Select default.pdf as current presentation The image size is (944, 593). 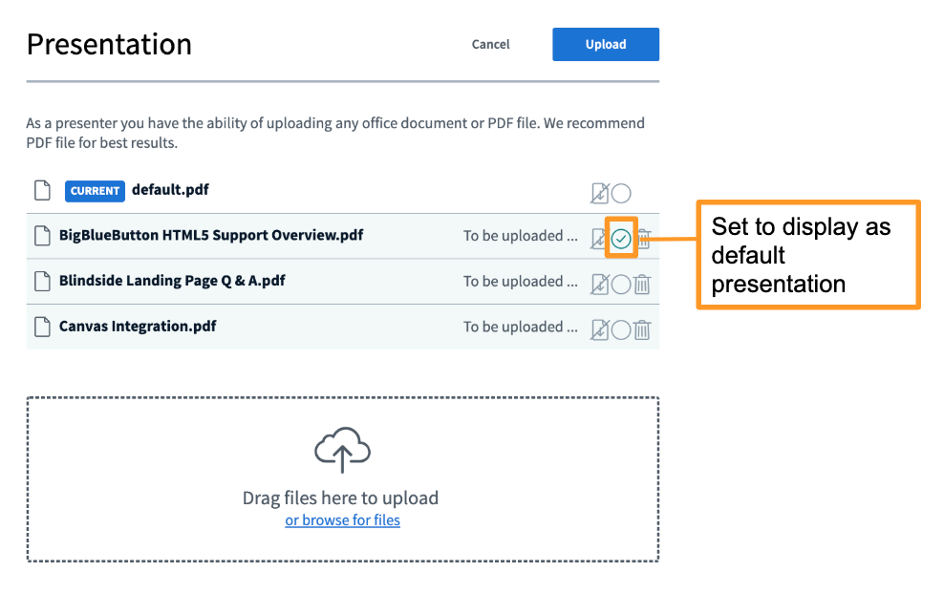tap(621, 194)
